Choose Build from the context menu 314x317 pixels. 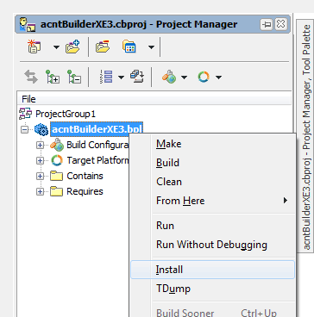pyautogui.click(x=213, y=163)
